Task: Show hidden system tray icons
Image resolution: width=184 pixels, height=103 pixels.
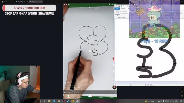Action: pos(156,101)
